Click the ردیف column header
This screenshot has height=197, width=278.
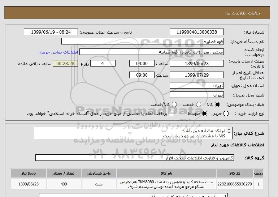(259, 173)
